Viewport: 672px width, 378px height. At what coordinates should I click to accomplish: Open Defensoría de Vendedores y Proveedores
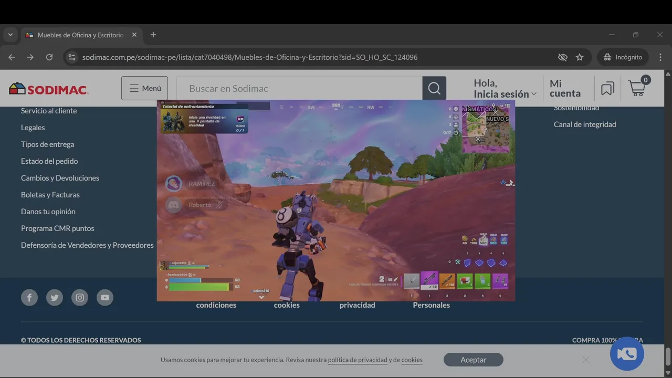coord(87,245)
